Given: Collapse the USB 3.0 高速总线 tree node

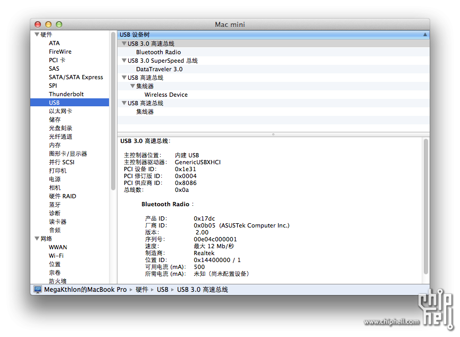Looking at the screenshot, I should coord(124,44).
